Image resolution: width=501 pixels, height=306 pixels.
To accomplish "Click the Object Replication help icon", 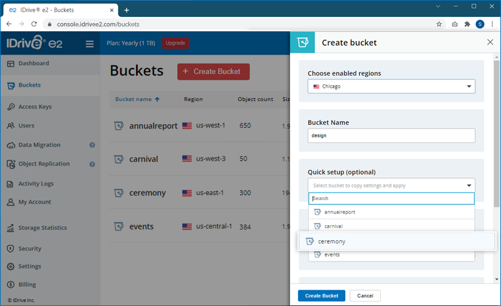I will pyautogui.click(x=92, y=164).
